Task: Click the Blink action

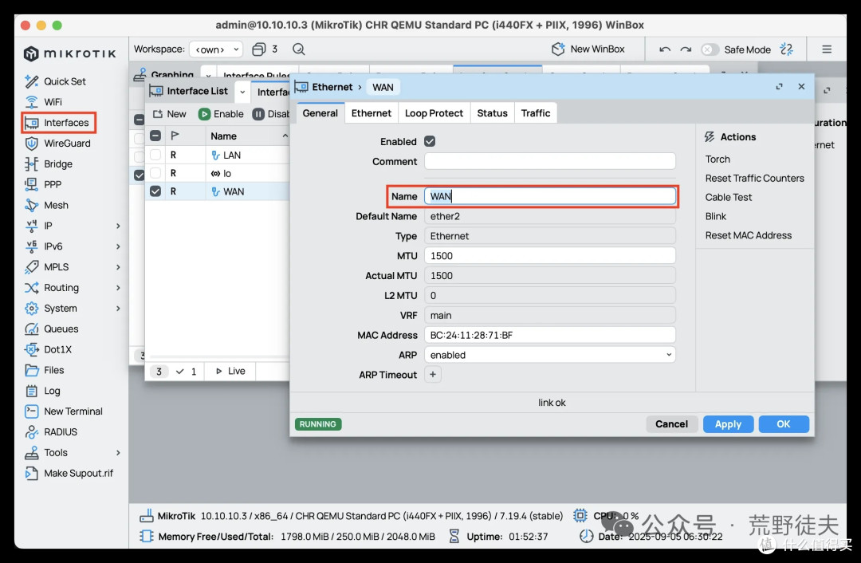Action: (x=715, y=216)
